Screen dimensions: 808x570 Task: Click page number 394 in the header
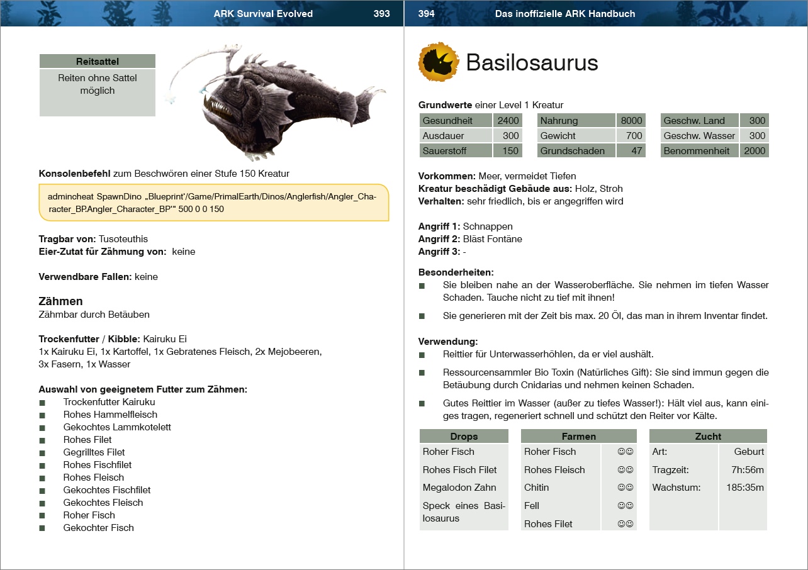427,14
